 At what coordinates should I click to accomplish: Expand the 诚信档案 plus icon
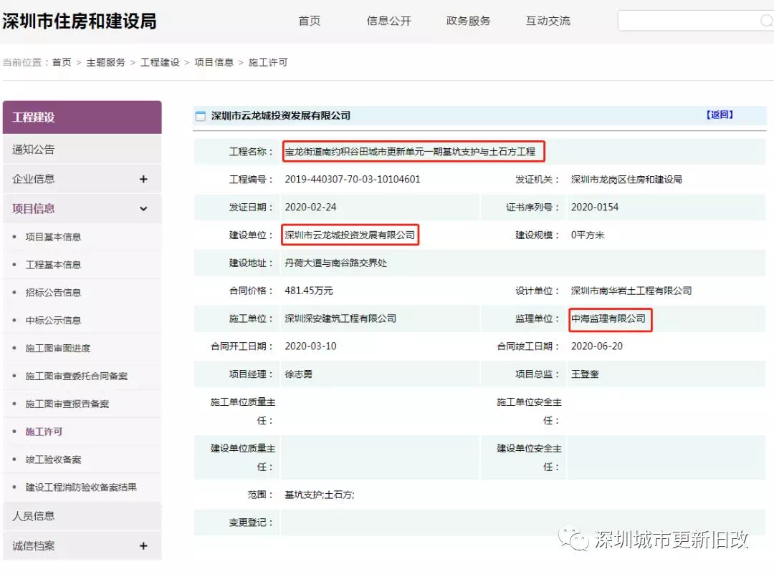click(x=143, y=546)
